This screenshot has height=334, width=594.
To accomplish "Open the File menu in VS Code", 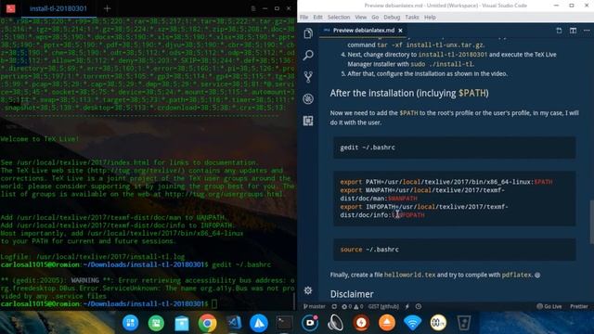I will (x=303, y=17).
